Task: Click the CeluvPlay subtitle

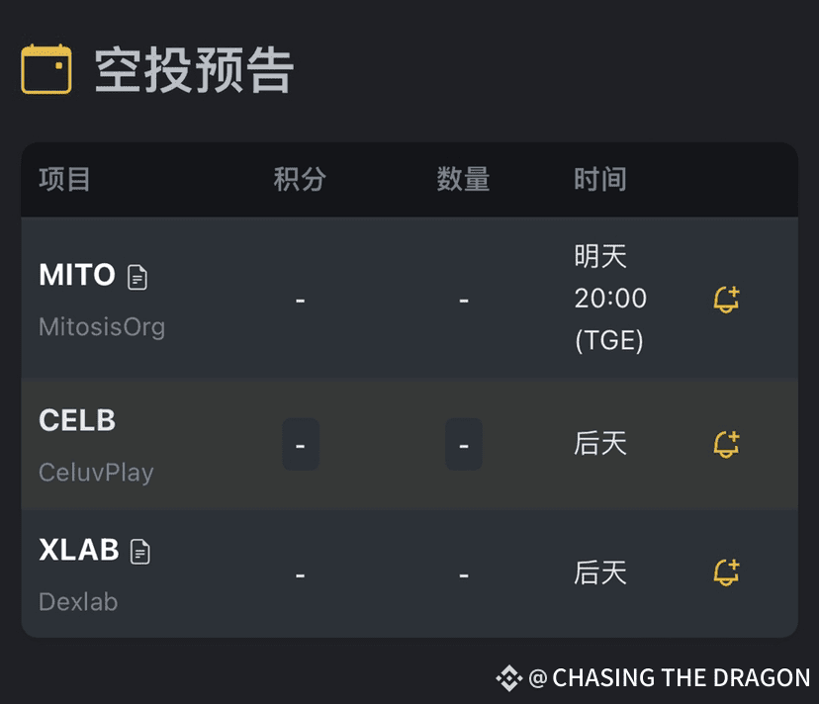Action: pos(96,473)
